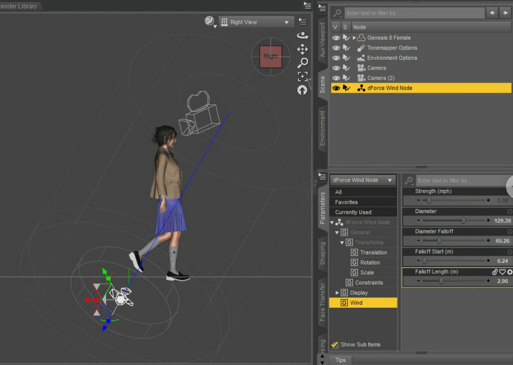
Task: Open the viewport options menu beside Right View
Action: [303, 22]
